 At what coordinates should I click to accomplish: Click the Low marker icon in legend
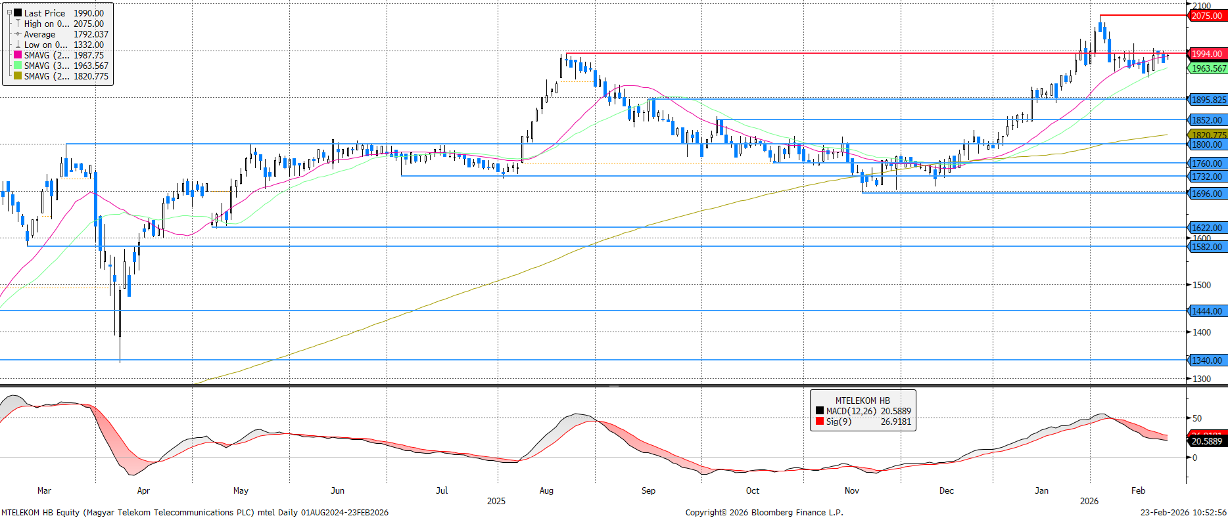pyautogui.click(x=18, y=45)
